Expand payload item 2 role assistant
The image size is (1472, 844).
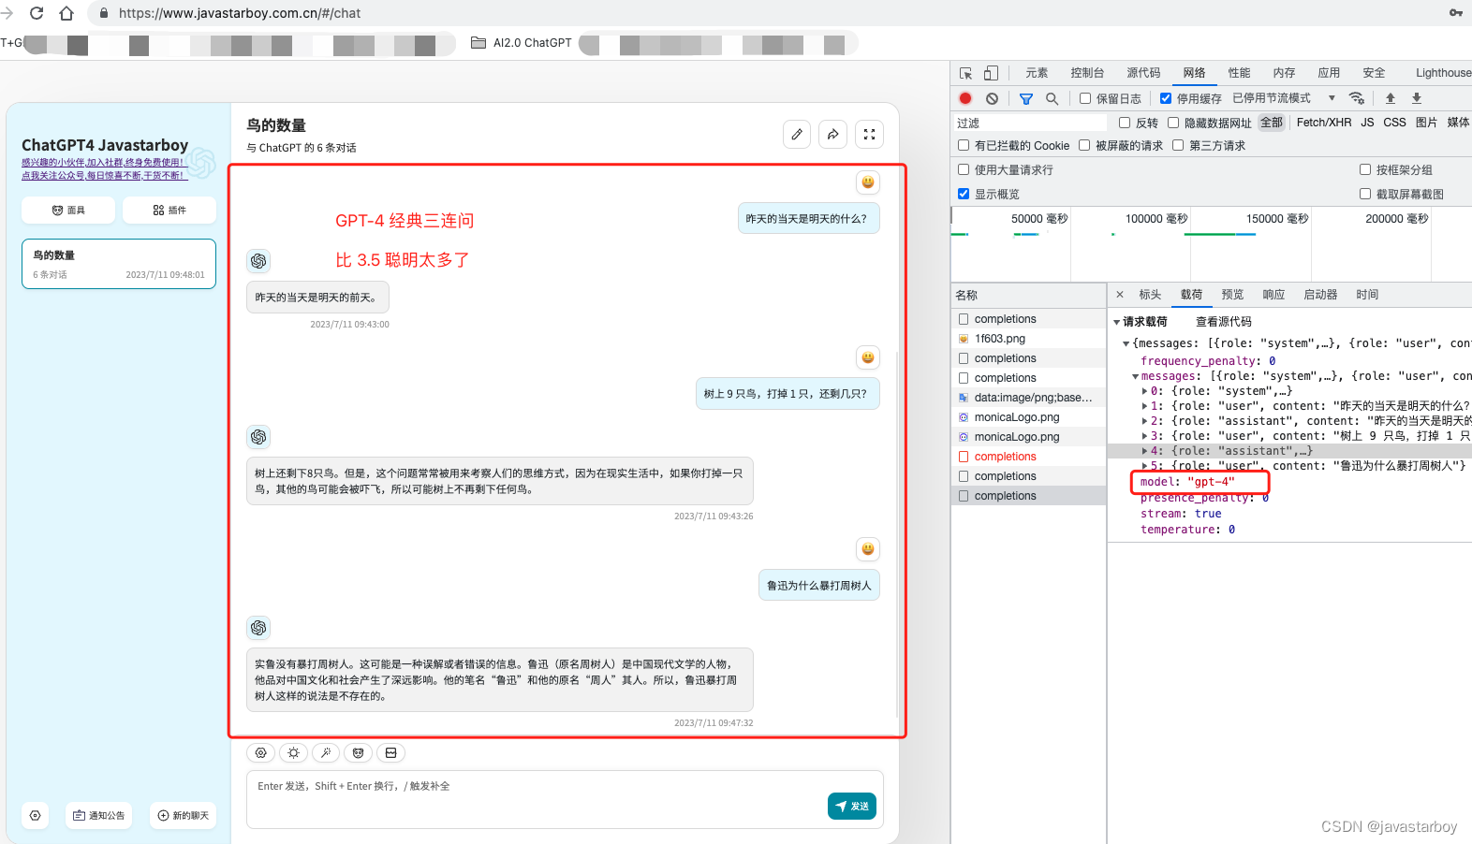coord(1144,421)
